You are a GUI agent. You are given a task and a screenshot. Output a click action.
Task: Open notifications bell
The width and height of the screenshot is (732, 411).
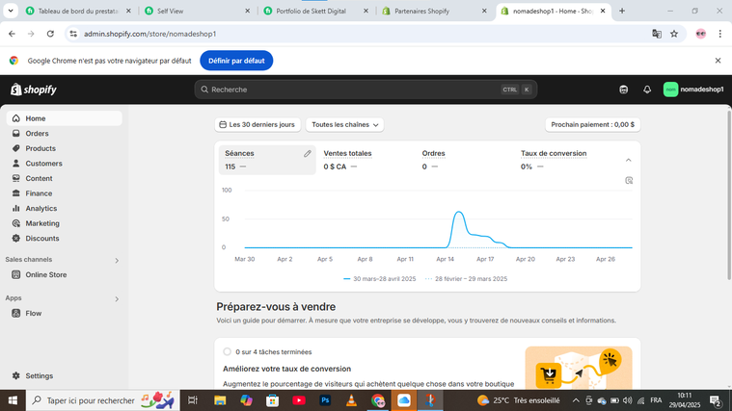pyautogui.click(x=647, y=90)
